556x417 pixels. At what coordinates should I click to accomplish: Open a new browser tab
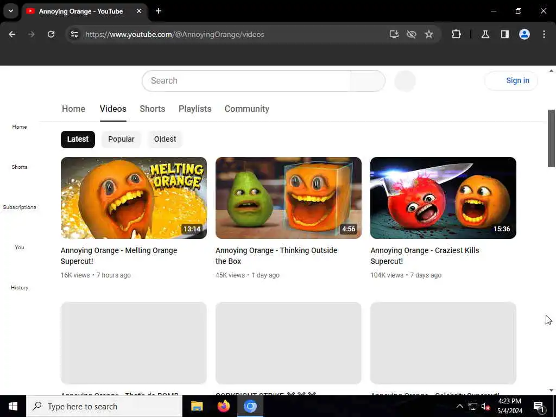tap(159, 11)
